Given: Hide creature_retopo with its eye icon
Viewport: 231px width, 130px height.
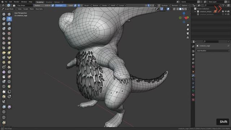Looking at the screenshot, I should click(226, 12).
